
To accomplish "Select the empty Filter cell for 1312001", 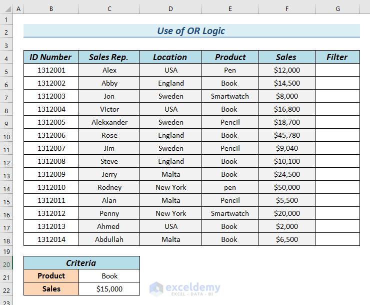I will coord(337,70).
